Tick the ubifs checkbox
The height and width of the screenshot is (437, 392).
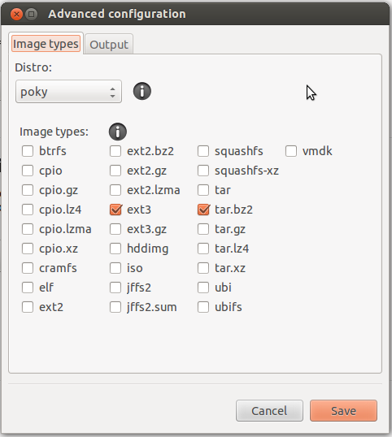point(203,307)
